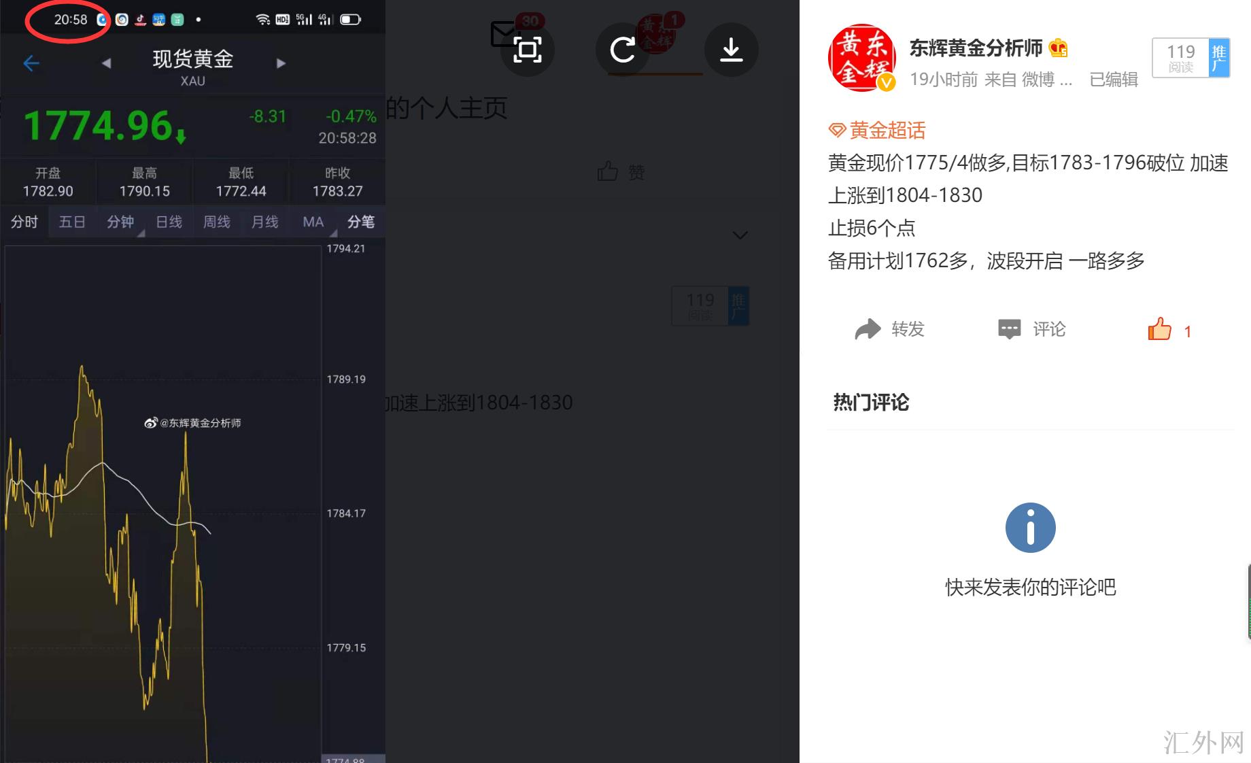Viewport: 1251px width, 763px height.
Task: Go to next instrument with right triangle
Action: 281,63
